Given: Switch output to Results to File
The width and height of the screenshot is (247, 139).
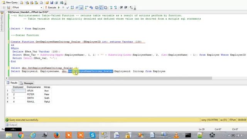Looking at the screenshot, I should pos(105,8).
